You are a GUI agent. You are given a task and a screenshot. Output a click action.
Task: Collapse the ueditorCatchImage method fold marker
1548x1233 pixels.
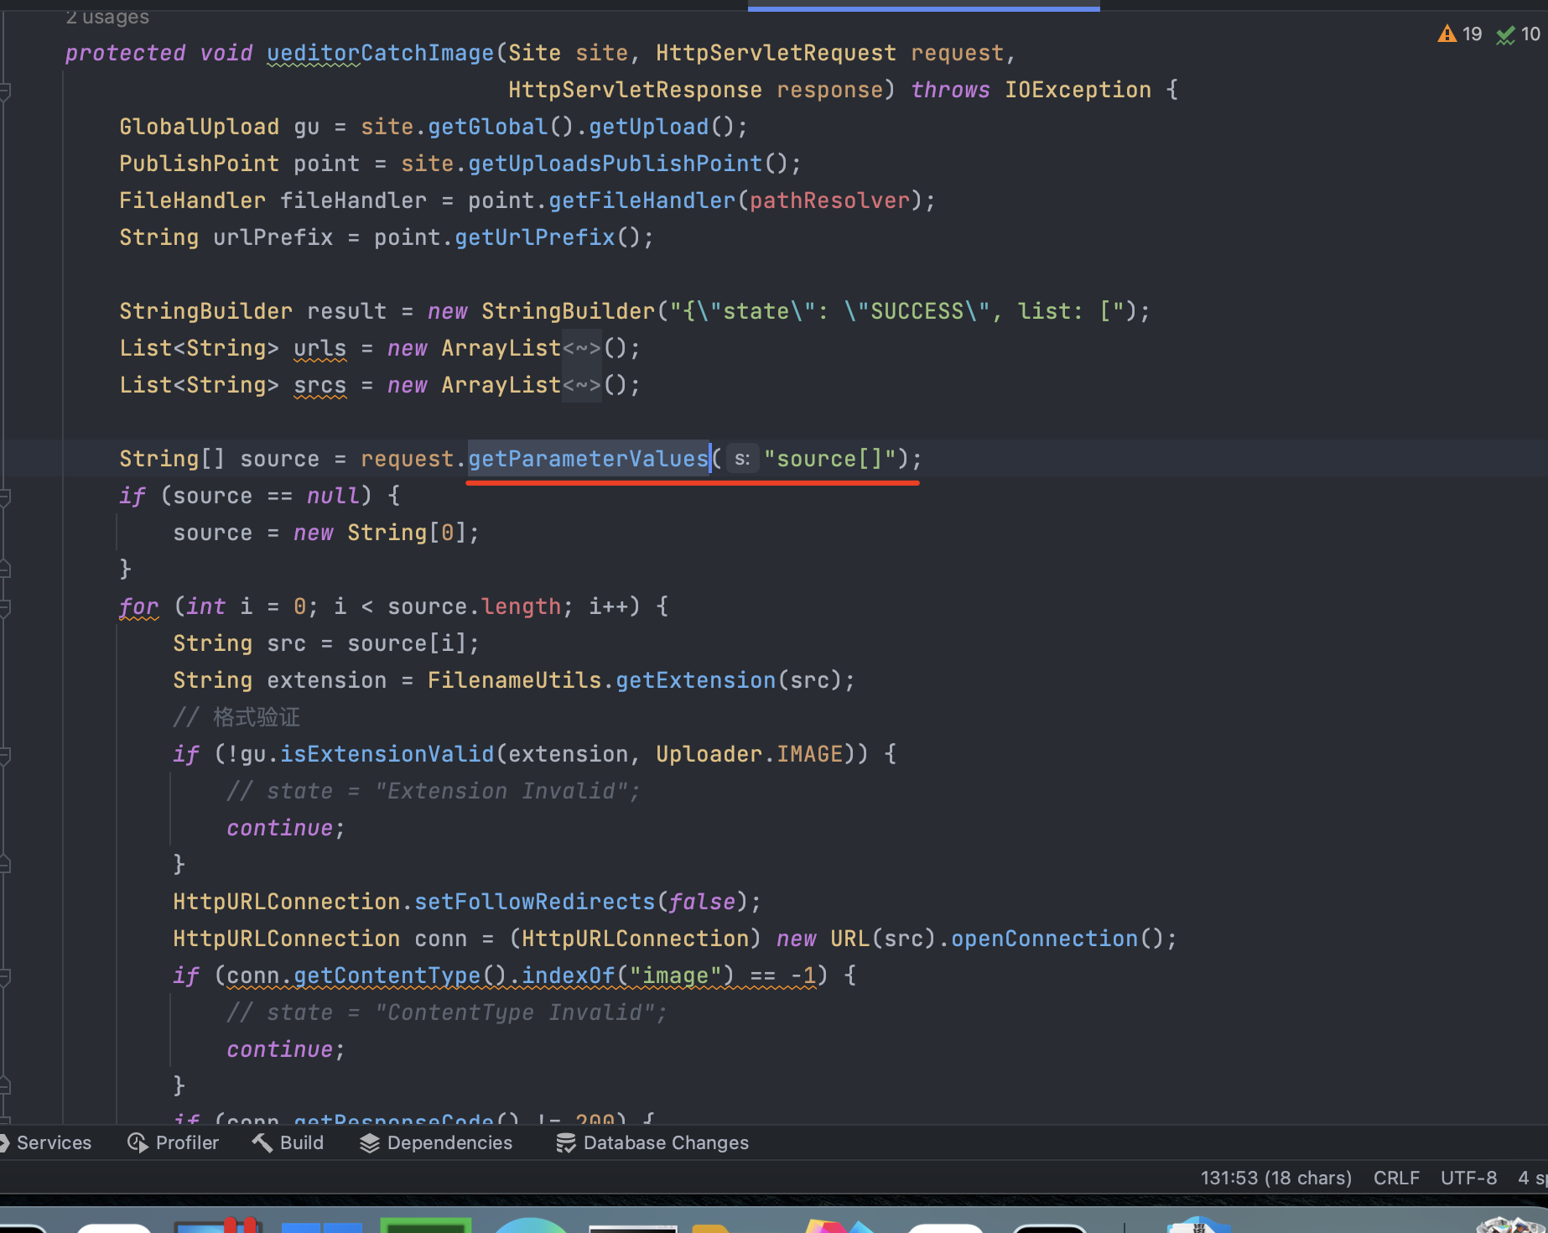5,90
